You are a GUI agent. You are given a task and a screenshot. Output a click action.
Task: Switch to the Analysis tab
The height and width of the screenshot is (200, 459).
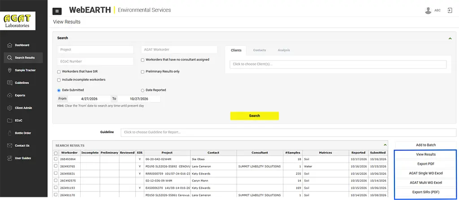point(284,50)
